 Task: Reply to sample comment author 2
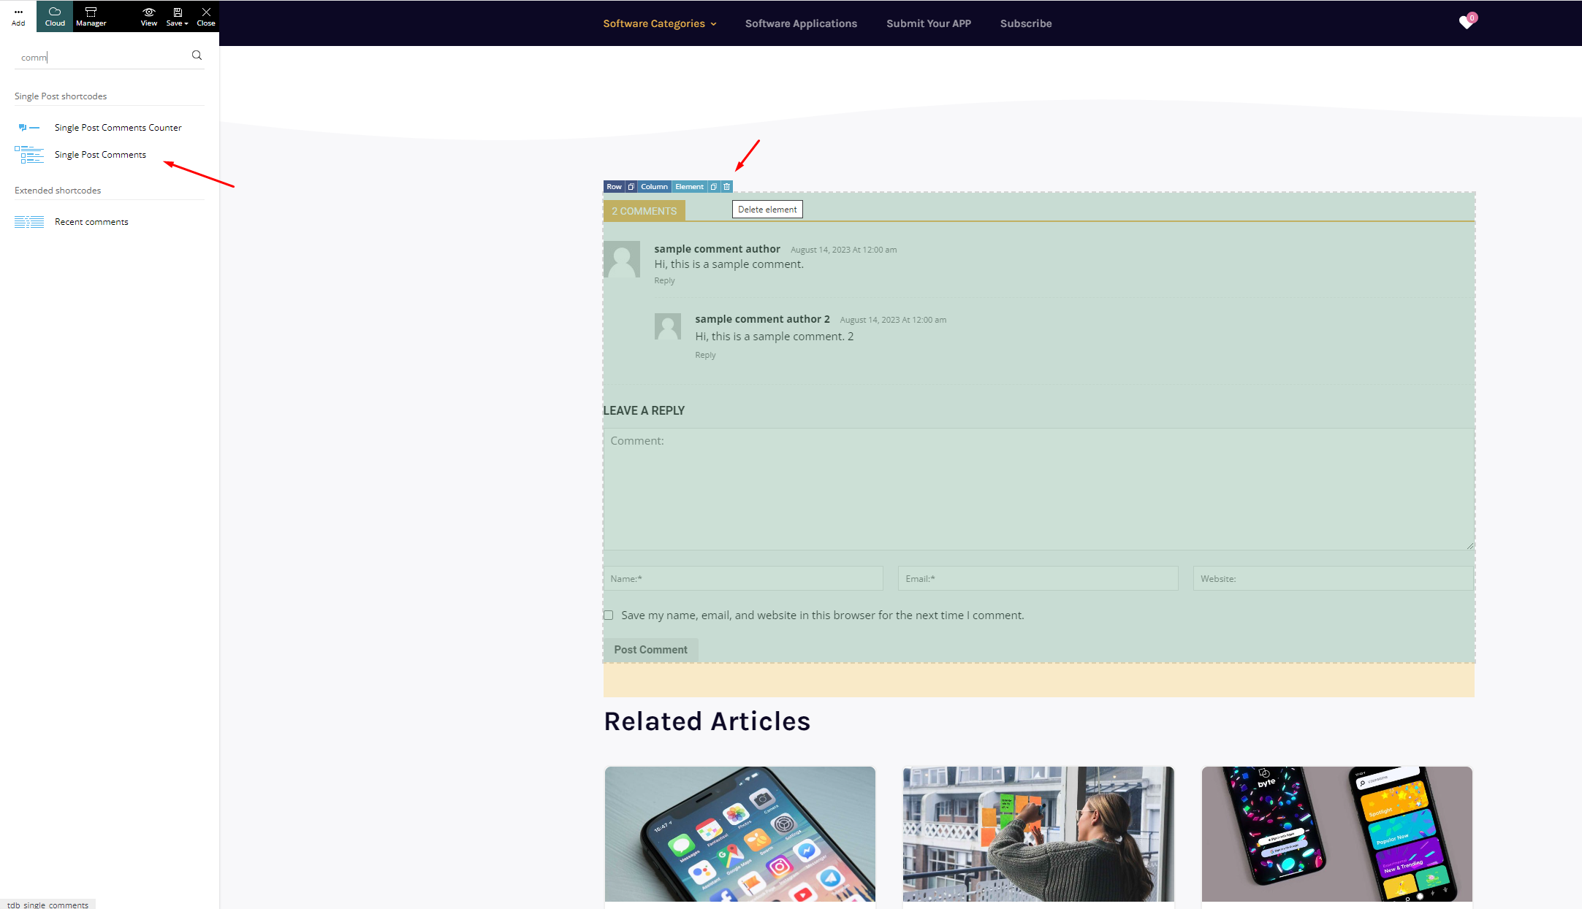click(x=705, y=355)
